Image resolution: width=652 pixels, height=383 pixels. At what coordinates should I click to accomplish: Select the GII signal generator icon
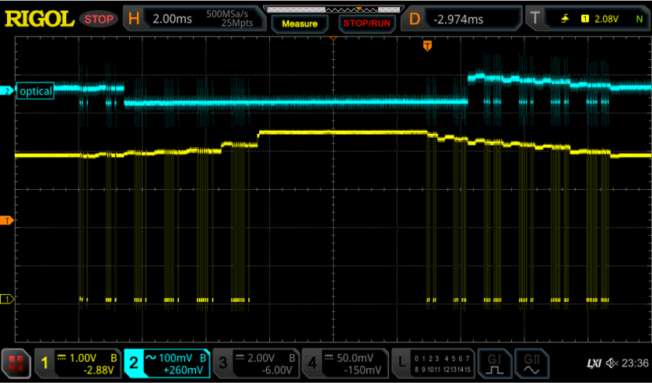(x=532, y=363)
